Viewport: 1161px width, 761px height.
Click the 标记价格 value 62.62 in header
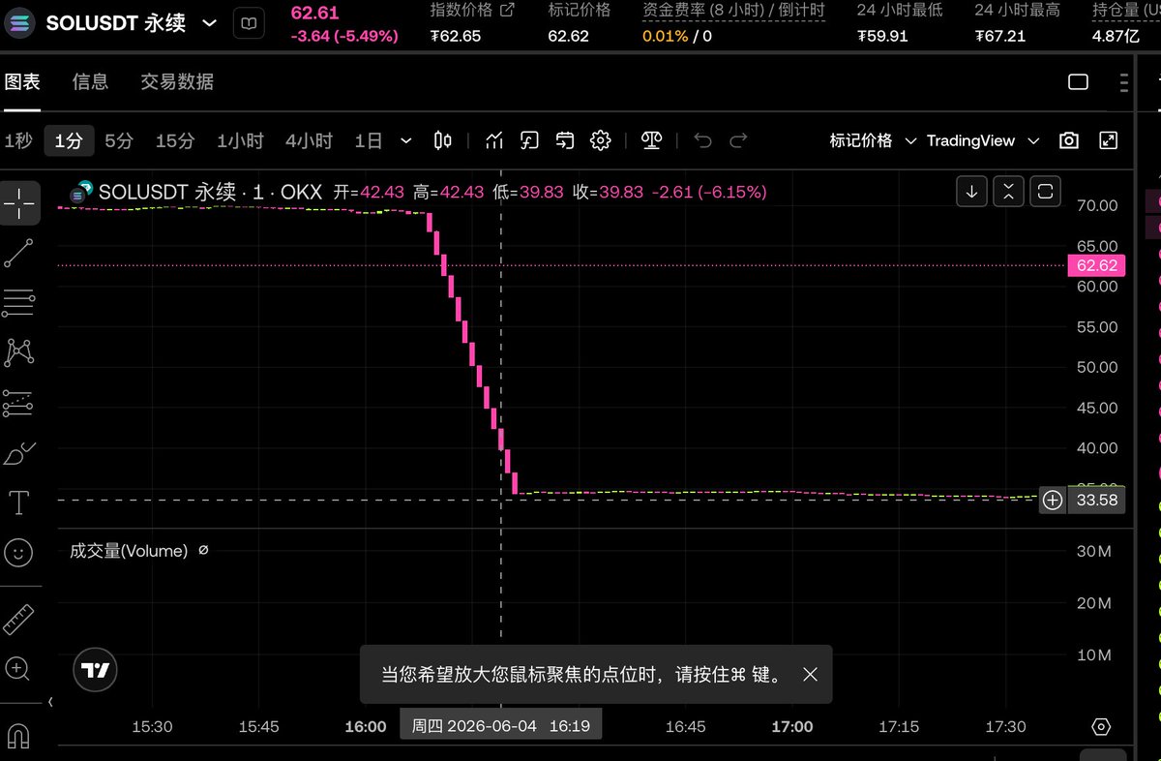569,36
